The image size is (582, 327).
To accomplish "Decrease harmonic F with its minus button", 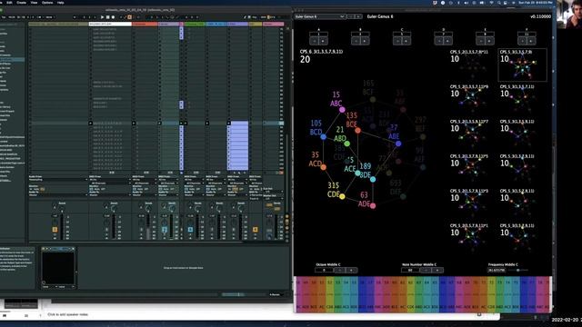I will [522, 41].
